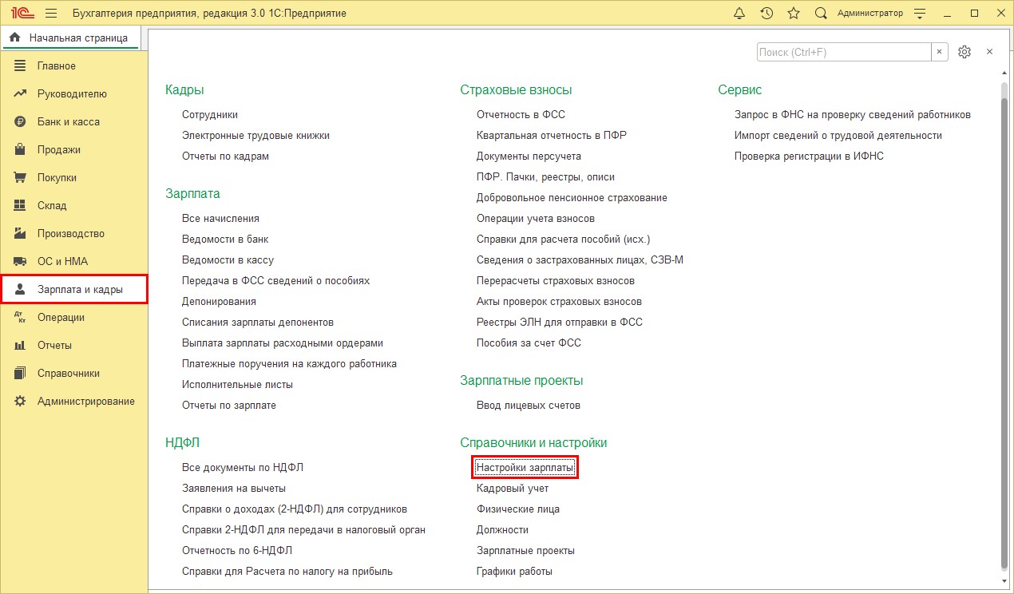
Task: Click the Продажи shopping bag icon
Action: (21, 150)
